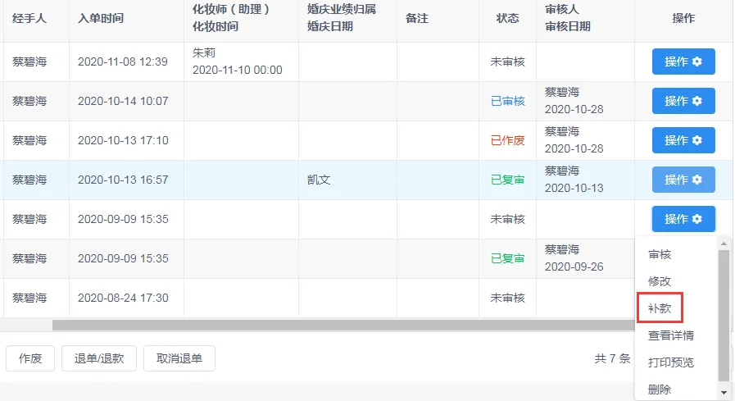Click the 入单时间 column header

101,18
